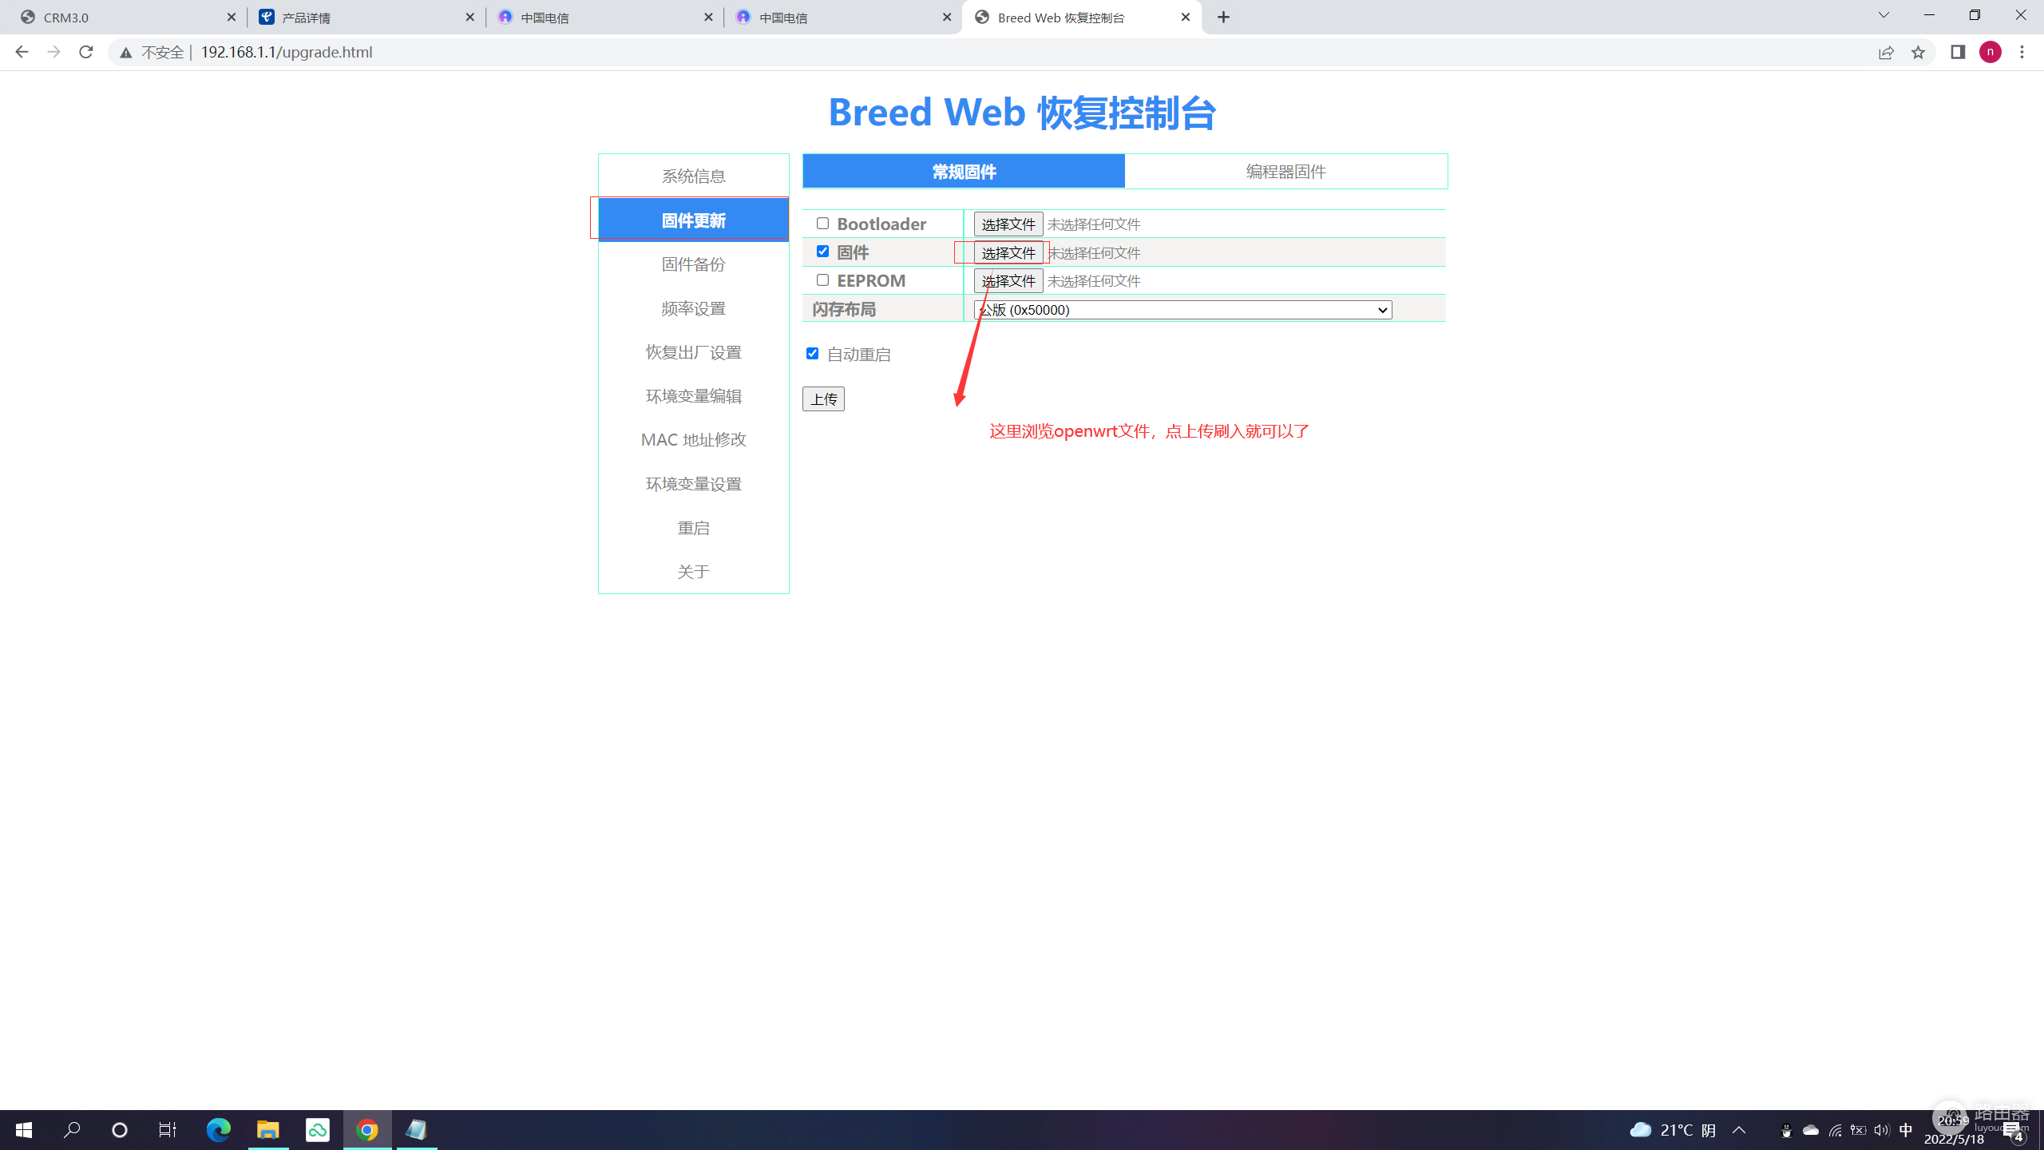The image size is (2044, 1150).
Task: Open a new browser tab
Action: [1224, 17]
